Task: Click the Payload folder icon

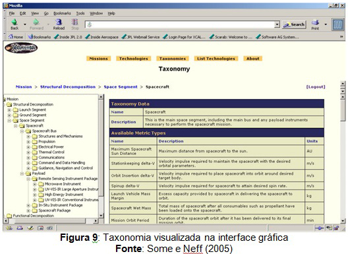Action: pyautogui.click(x=28, y=174)
